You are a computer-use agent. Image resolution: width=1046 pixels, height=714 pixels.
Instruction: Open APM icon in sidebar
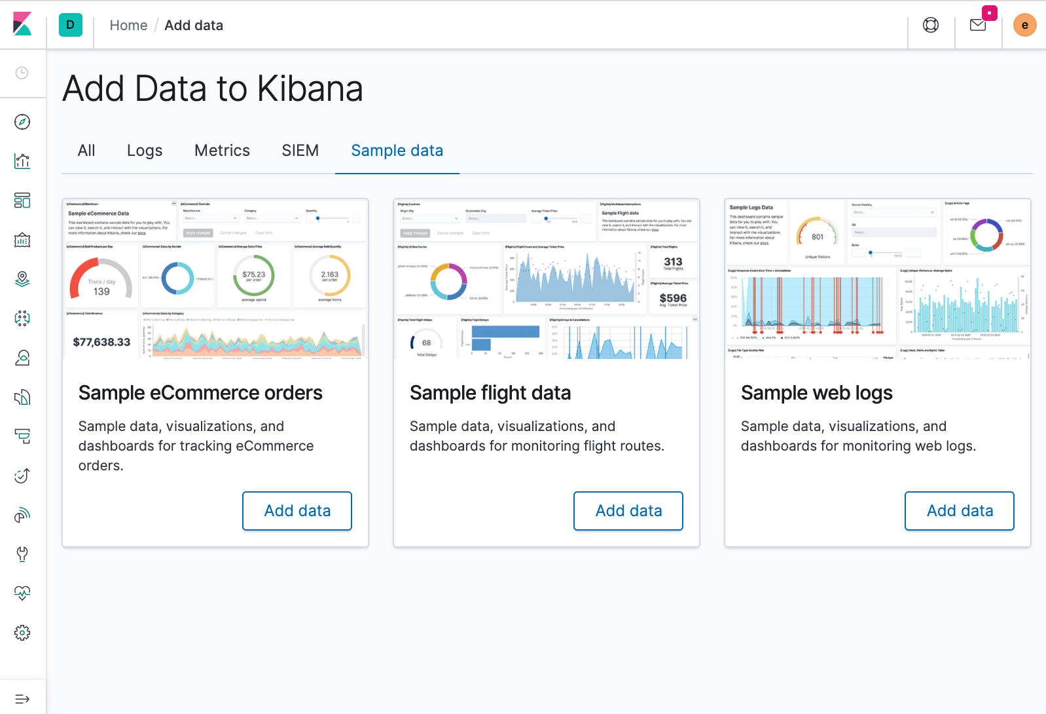(x=22, y=436)
